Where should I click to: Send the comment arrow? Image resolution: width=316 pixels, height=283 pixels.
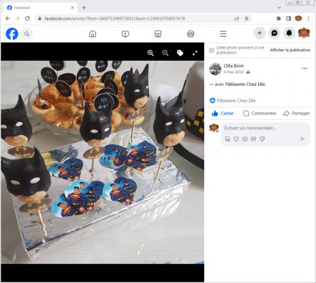click(303, 139)
